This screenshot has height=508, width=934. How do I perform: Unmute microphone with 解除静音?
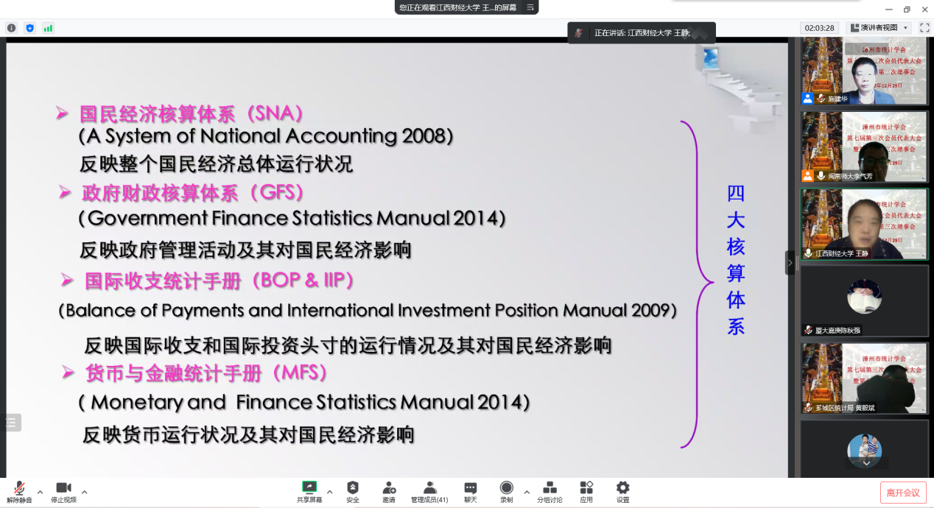click(19, 491)
